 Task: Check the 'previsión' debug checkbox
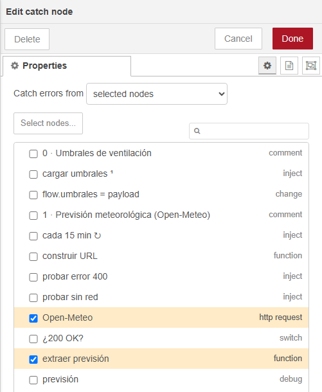coord(33,380)
